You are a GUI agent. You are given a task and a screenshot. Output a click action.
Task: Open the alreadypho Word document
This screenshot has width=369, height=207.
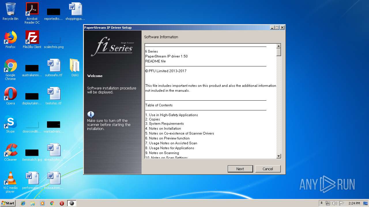pyautogui.click(x=54, y=152)
